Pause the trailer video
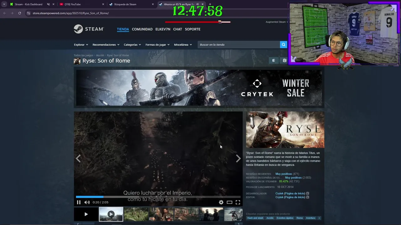The height and width of the screenshot is (225, 401). click(79, 202)
